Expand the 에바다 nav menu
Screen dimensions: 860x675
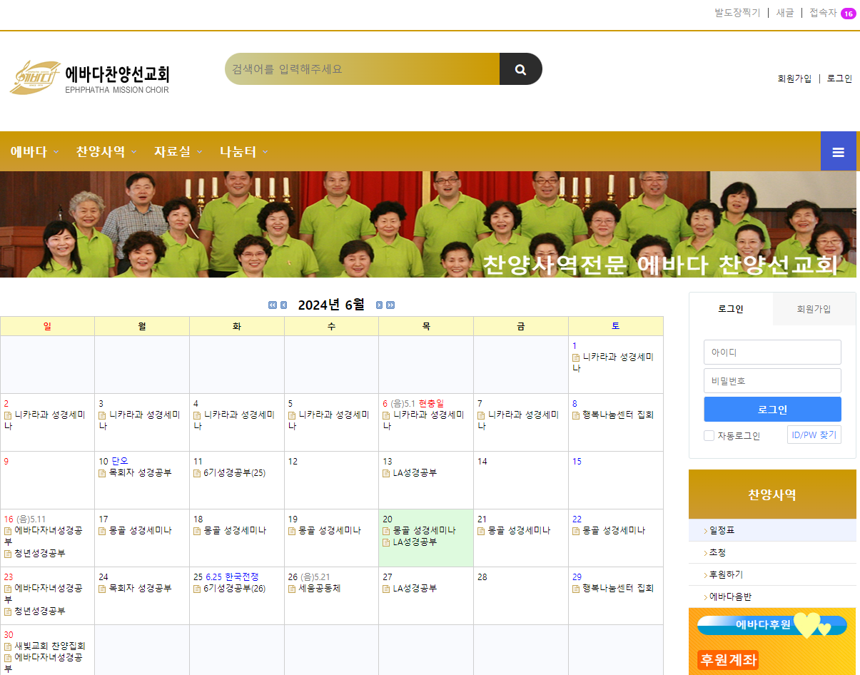pyautogui.click(x=34, y=151)
